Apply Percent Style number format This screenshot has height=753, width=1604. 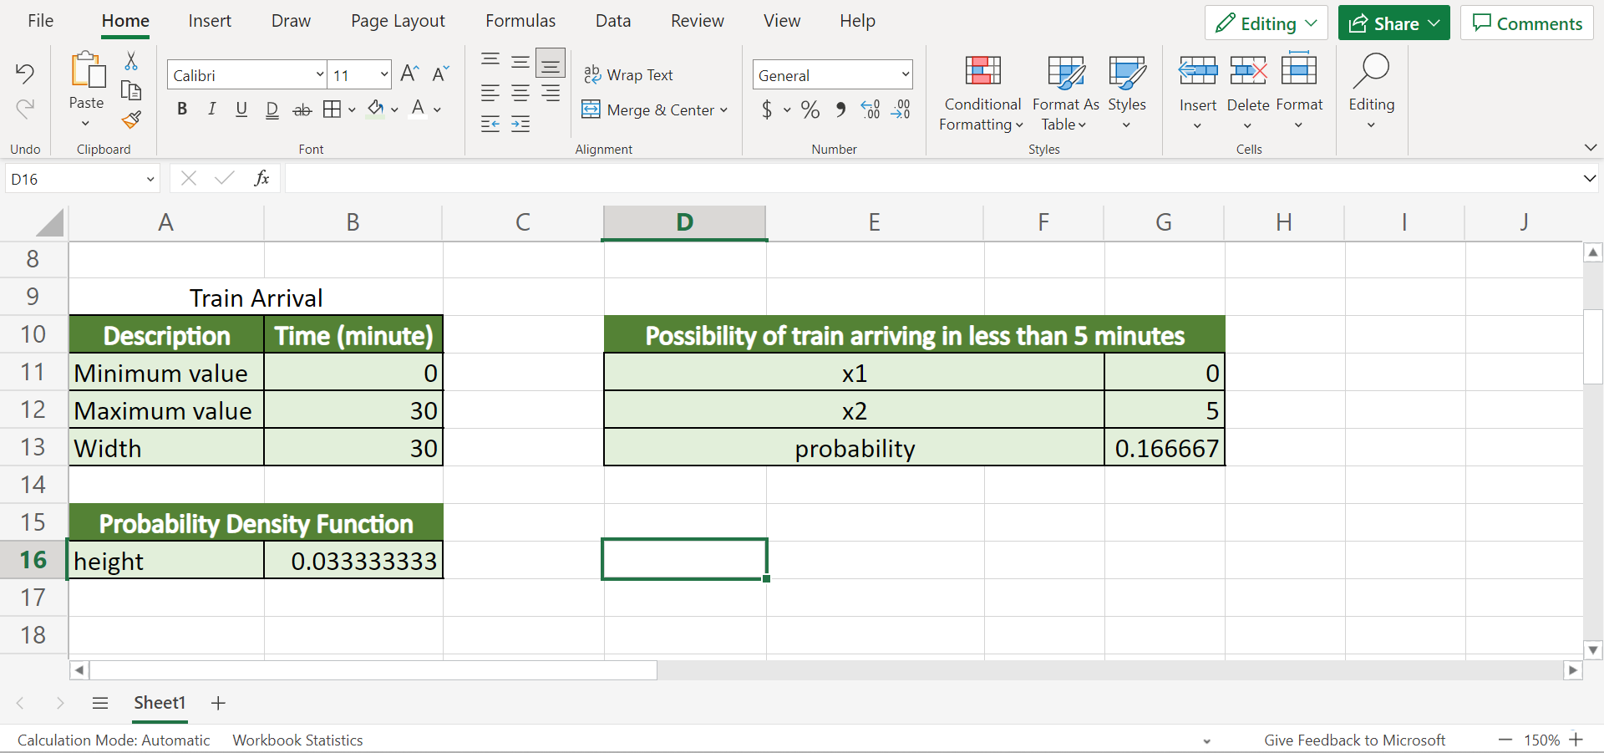(810, 110)
